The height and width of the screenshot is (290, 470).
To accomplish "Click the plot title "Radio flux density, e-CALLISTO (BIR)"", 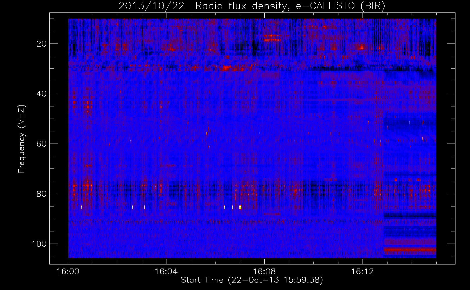I will click(290, 6).
